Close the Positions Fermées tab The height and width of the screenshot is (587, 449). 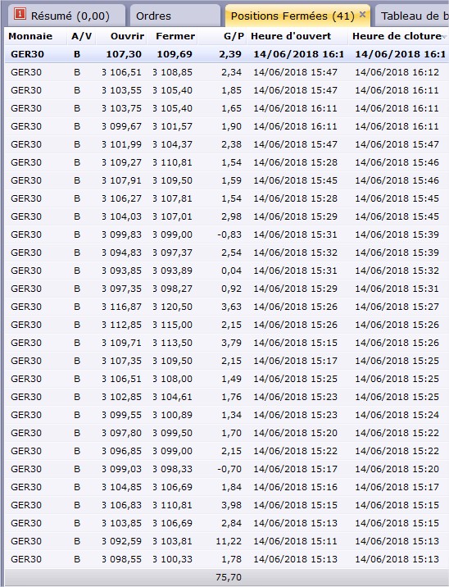pyautogui.click(x=362, y=15)
